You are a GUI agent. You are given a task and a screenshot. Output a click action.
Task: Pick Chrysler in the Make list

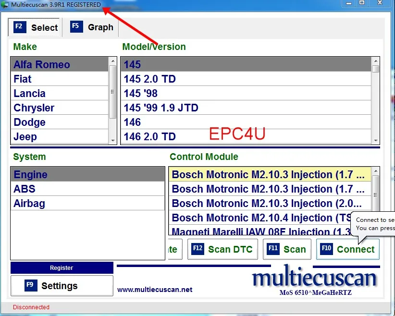tap(60, 108)
